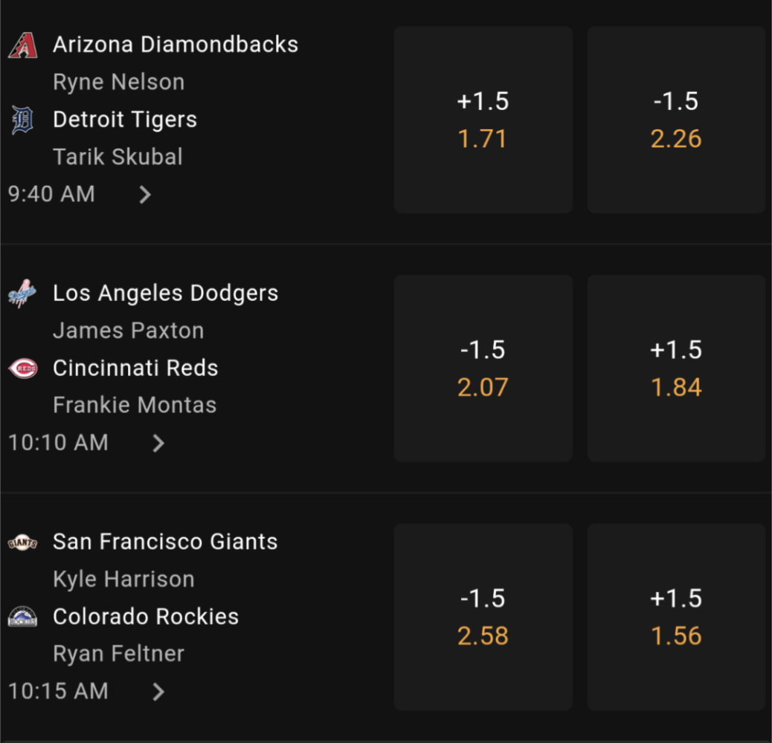The width and height of the screenshot is (772, 743).
Task: Click the San Francisco Giants logo
Action: click(x=22, y=542)
